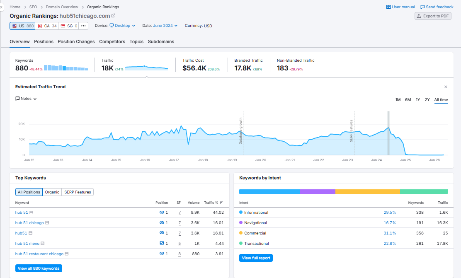Switch to the Overview tab
The width and height of the screenshot is (461, 278).
(x=20, y=41)
